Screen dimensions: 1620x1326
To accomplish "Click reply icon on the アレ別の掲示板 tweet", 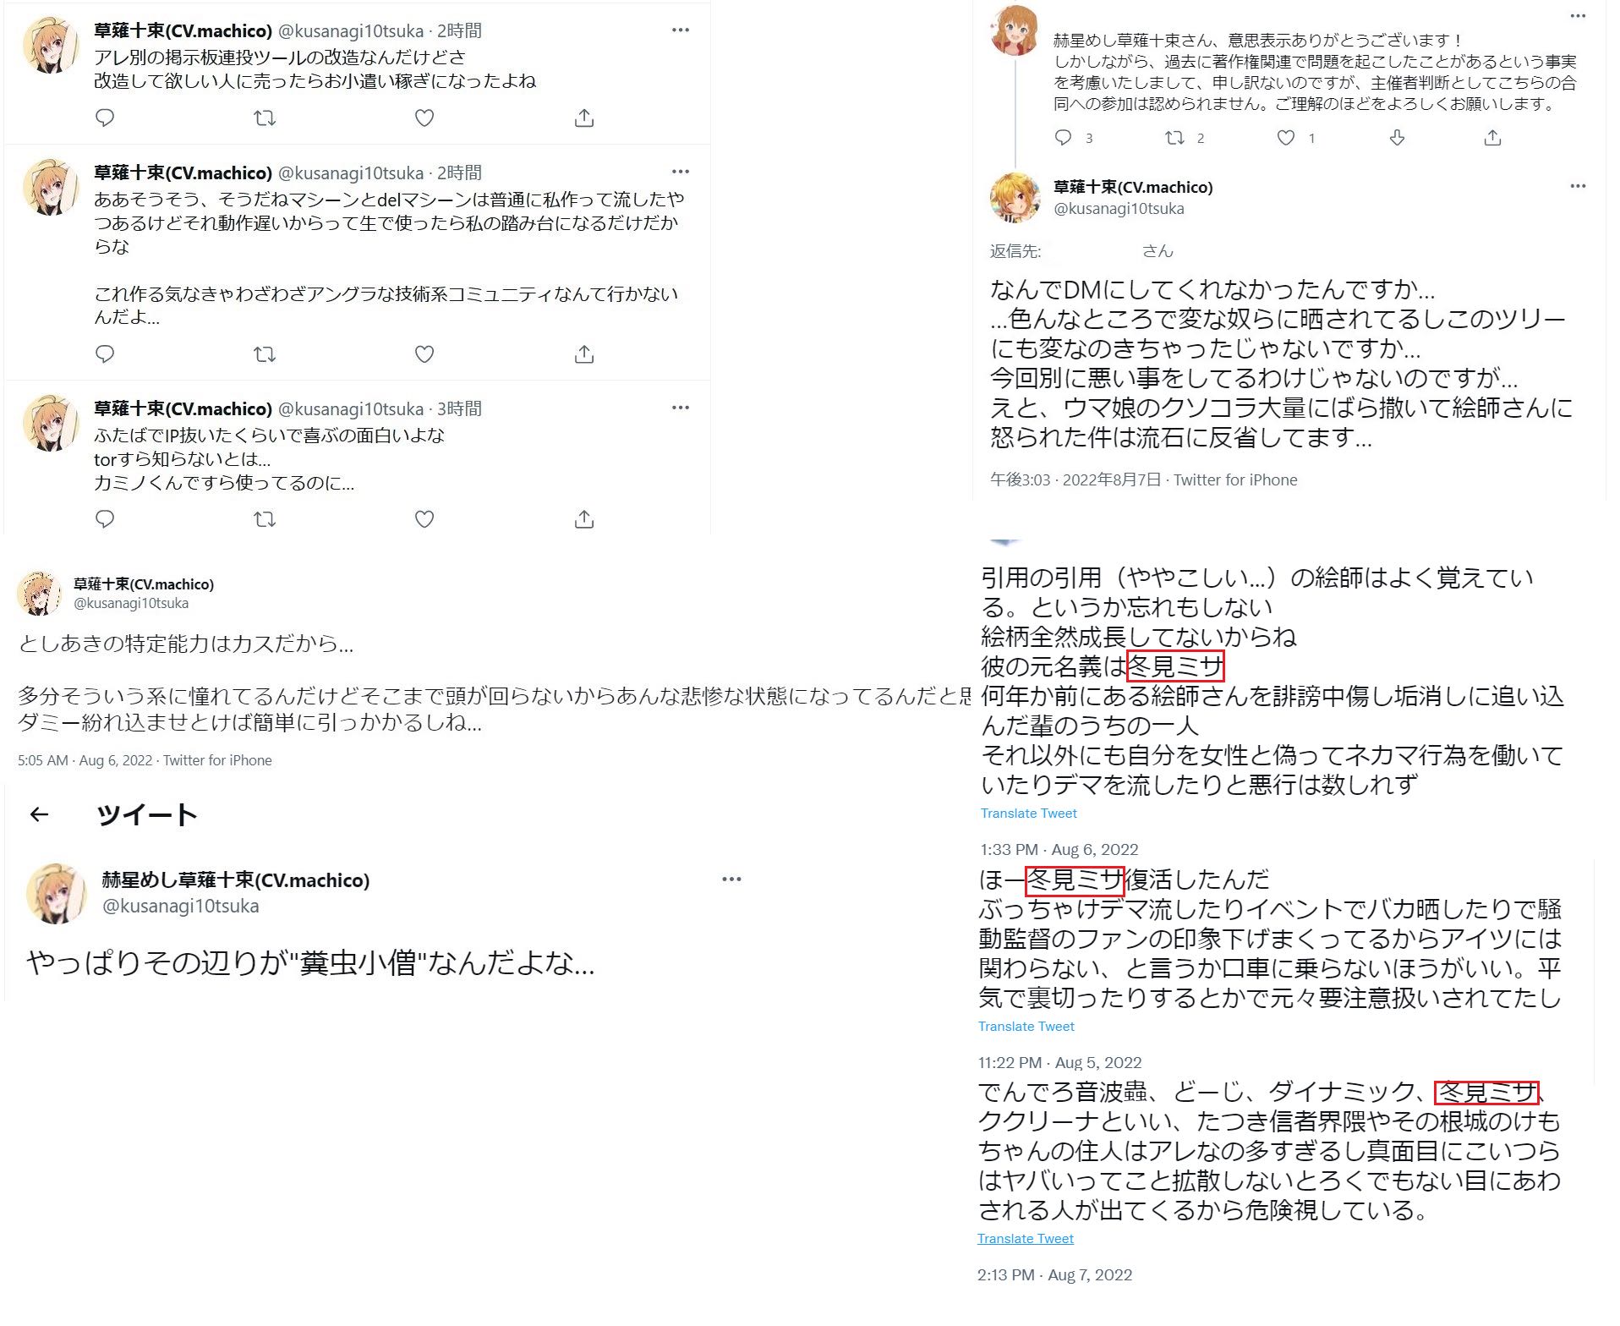I will pos(105,118).
